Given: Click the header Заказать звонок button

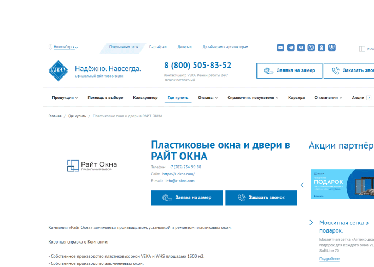Looking at the screenshot, I should (x=349, y=70).
